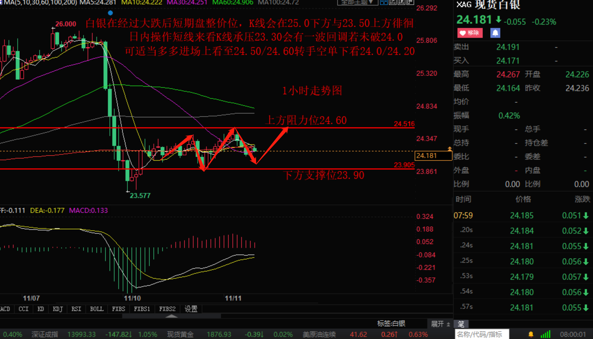Select the KD indicator tab

coord(41,309)
